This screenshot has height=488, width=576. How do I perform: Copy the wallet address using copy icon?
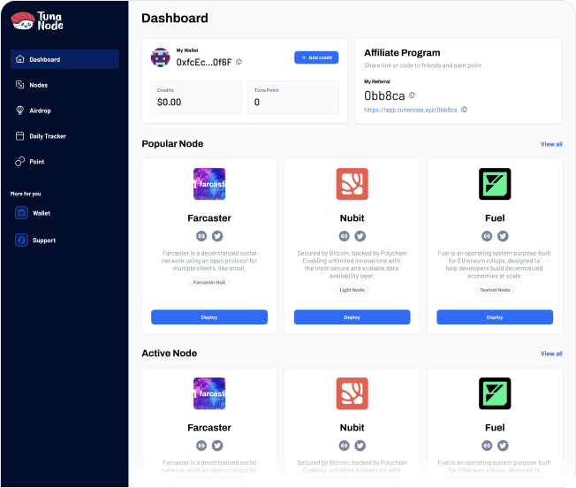pyautogui.click(x=239, y=62)
